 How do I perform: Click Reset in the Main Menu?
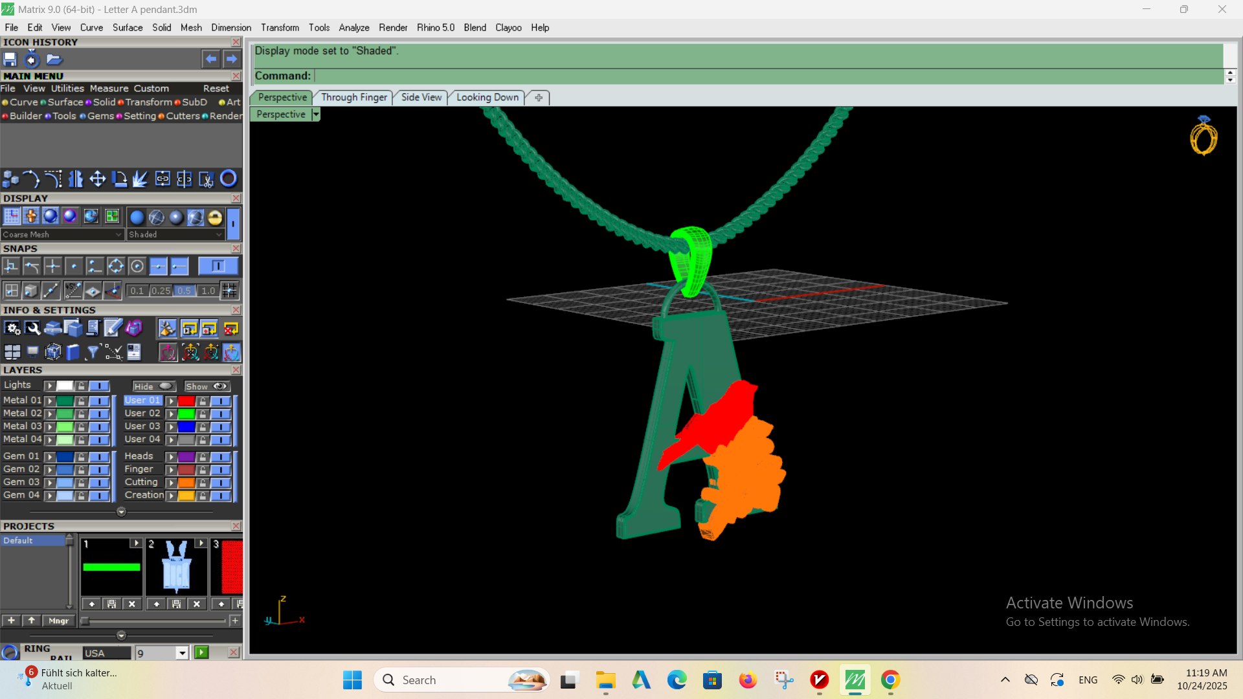216,89
